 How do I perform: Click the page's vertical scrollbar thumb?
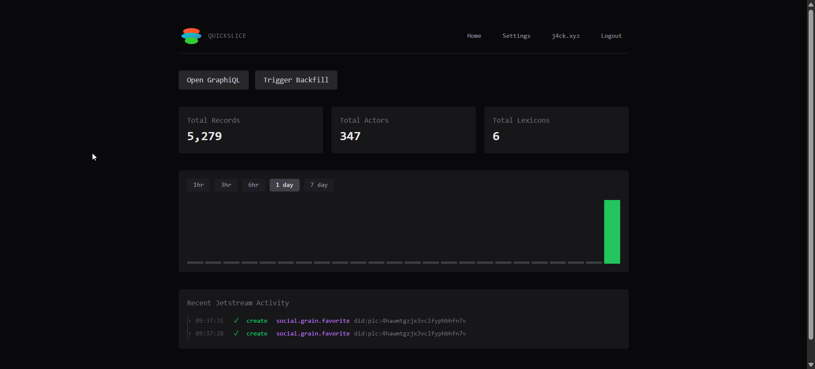(811, 174)
